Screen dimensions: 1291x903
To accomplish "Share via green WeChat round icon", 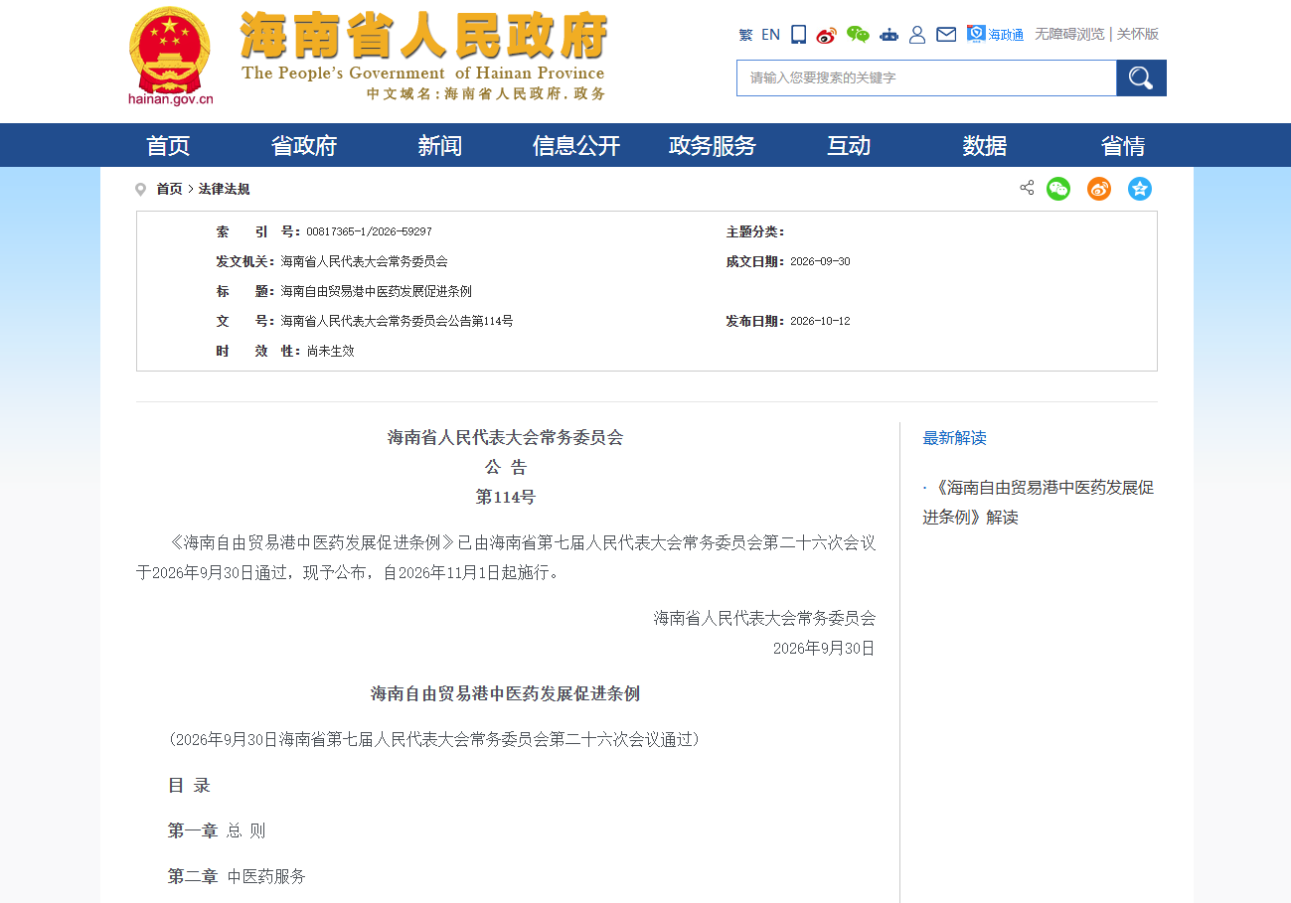I will [x=1058, y=189].
